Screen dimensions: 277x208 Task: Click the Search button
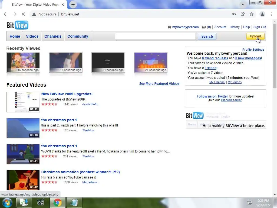207,37
